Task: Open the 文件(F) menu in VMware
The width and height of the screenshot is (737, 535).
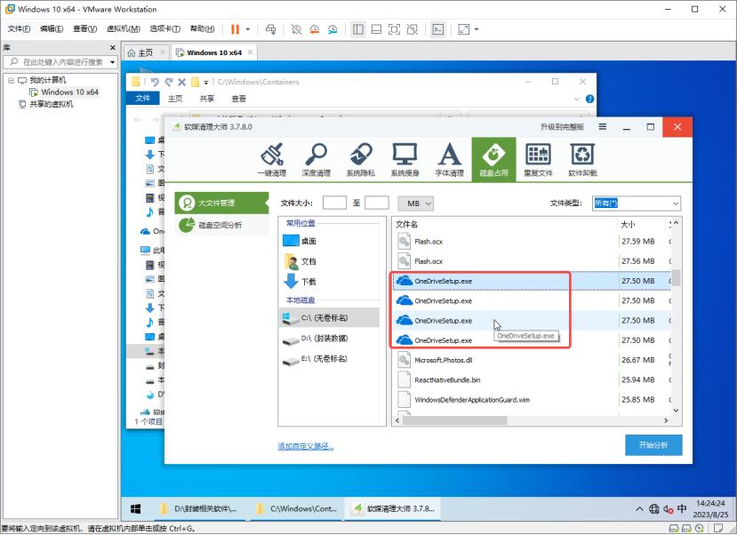Action: pos(19,29)
